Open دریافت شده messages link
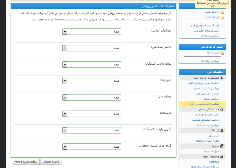Screen dimensions: 236x168 [212, 12]
